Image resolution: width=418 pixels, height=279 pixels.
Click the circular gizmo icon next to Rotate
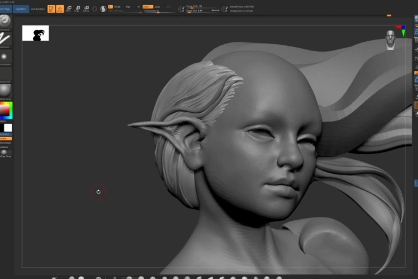tap(95, 9)
